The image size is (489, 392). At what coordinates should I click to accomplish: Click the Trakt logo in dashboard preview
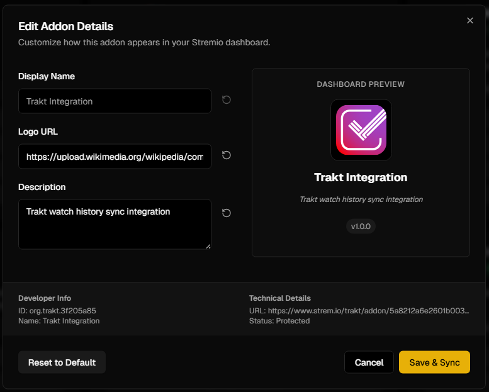(x=361, y=130)
